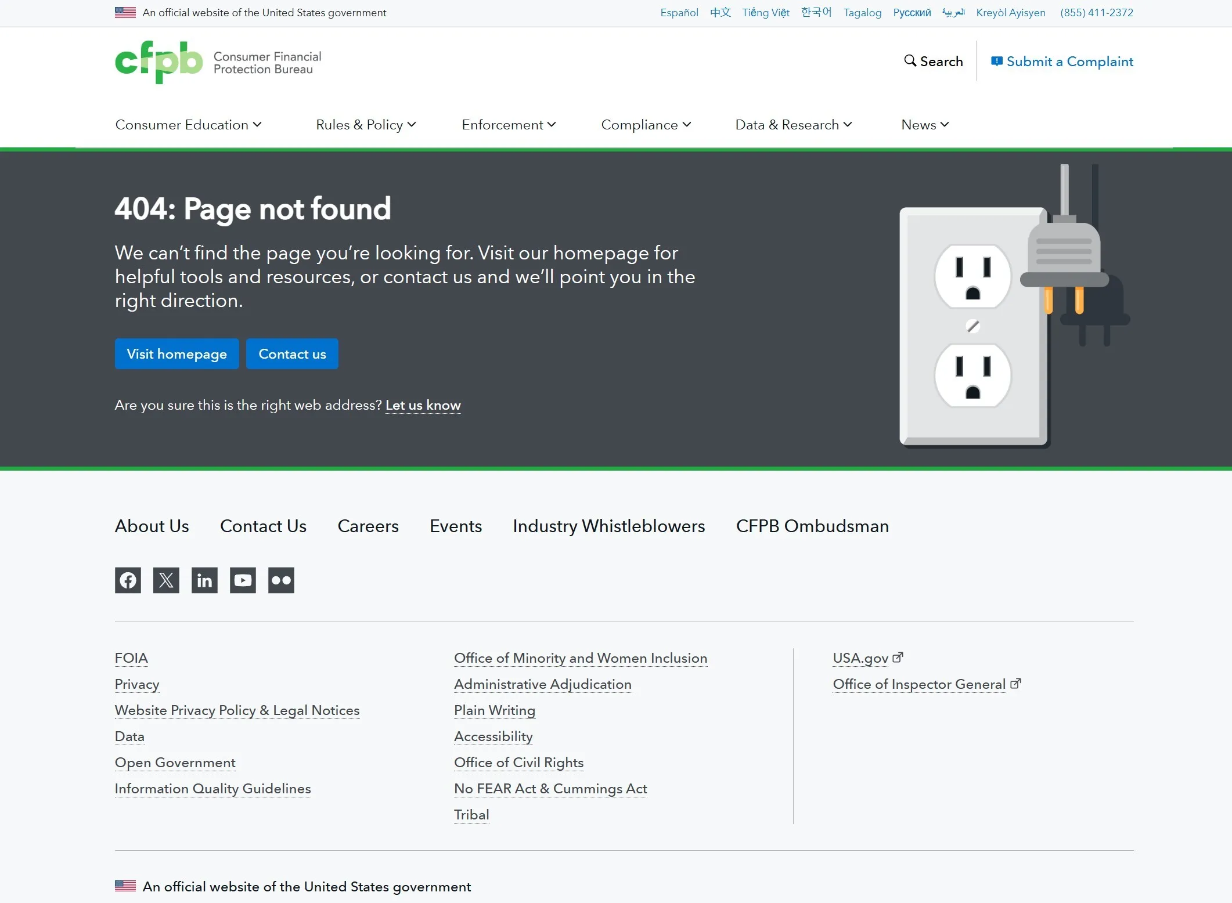Open the LinkedIn social icon
Viewport: 1232px width, 903px height.
(204, 580)
